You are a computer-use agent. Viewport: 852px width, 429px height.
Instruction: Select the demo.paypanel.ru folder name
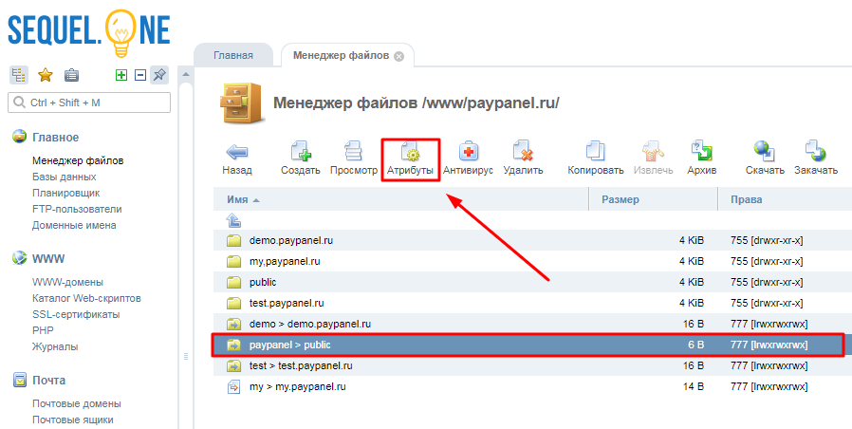tap(291, 240)
